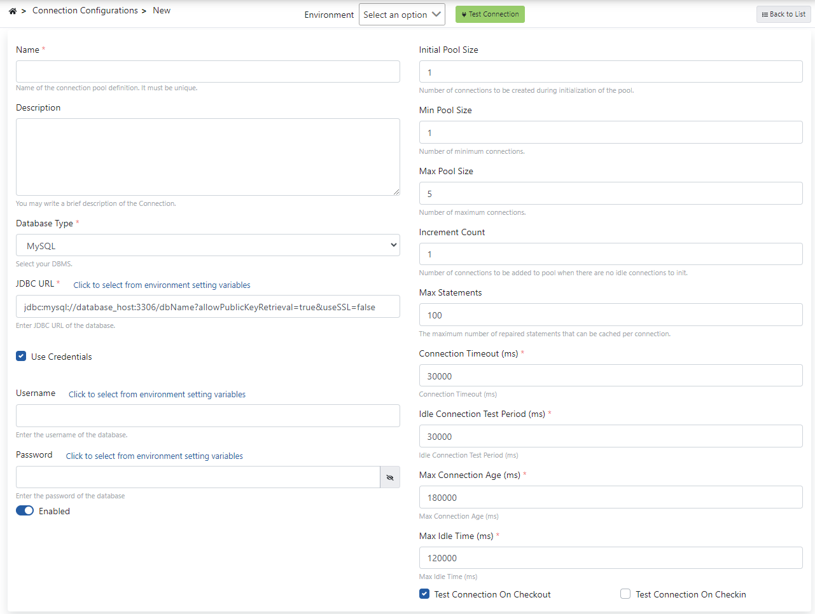
Task: Toggle password visibility eye icon
Action: coord(390,477)
